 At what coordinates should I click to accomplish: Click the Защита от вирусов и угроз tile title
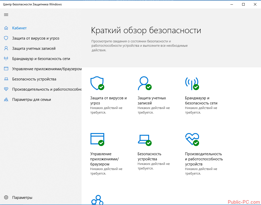[x=108, y=101]
